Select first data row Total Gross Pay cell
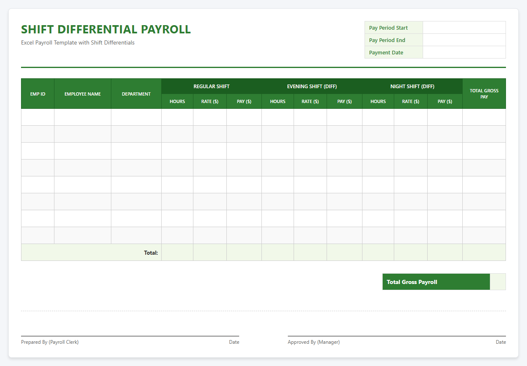 point(484,117)
